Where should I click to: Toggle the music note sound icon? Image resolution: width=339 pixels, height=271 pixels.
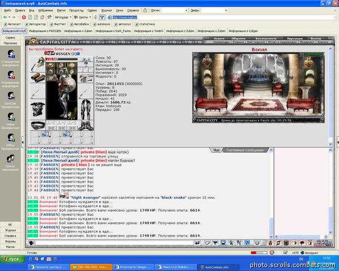[x=247, y=243]
